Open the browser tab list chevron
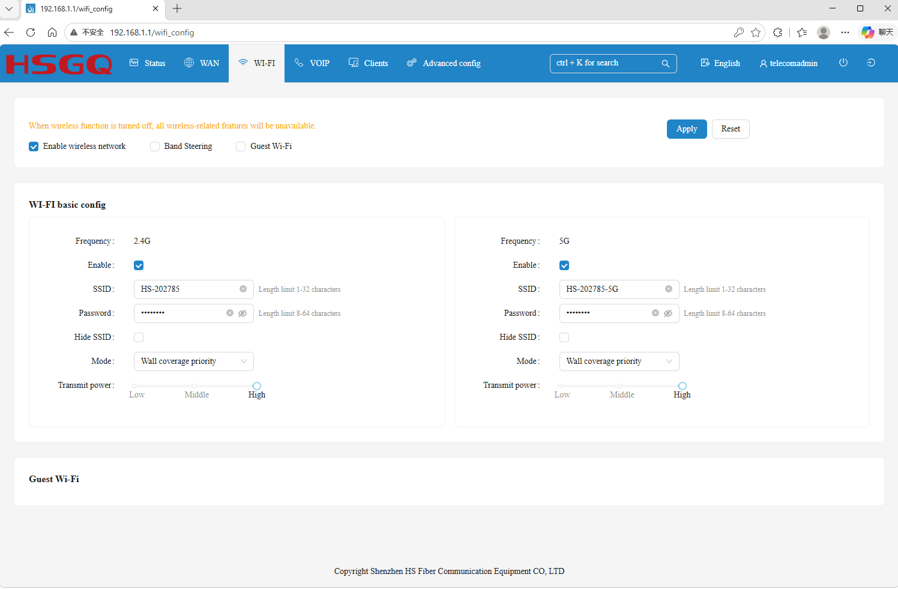Viewport: 898px width, 589px height. pos(9,8)
